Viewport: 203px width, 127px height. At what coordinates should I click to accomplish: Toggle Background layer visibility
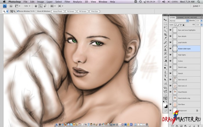171,110
